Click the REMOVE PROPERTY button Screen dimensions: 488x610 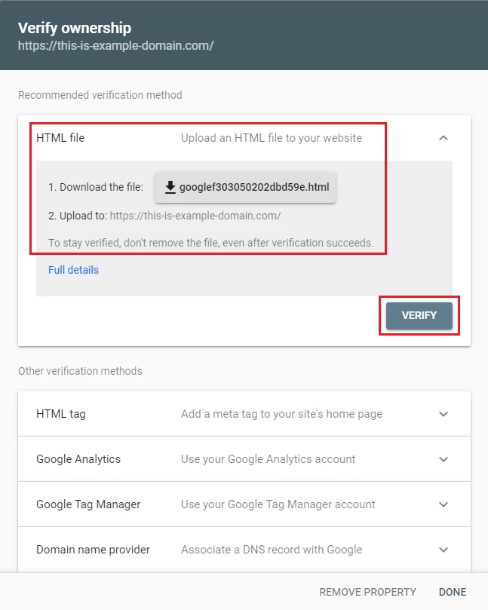tap(367, 592)
